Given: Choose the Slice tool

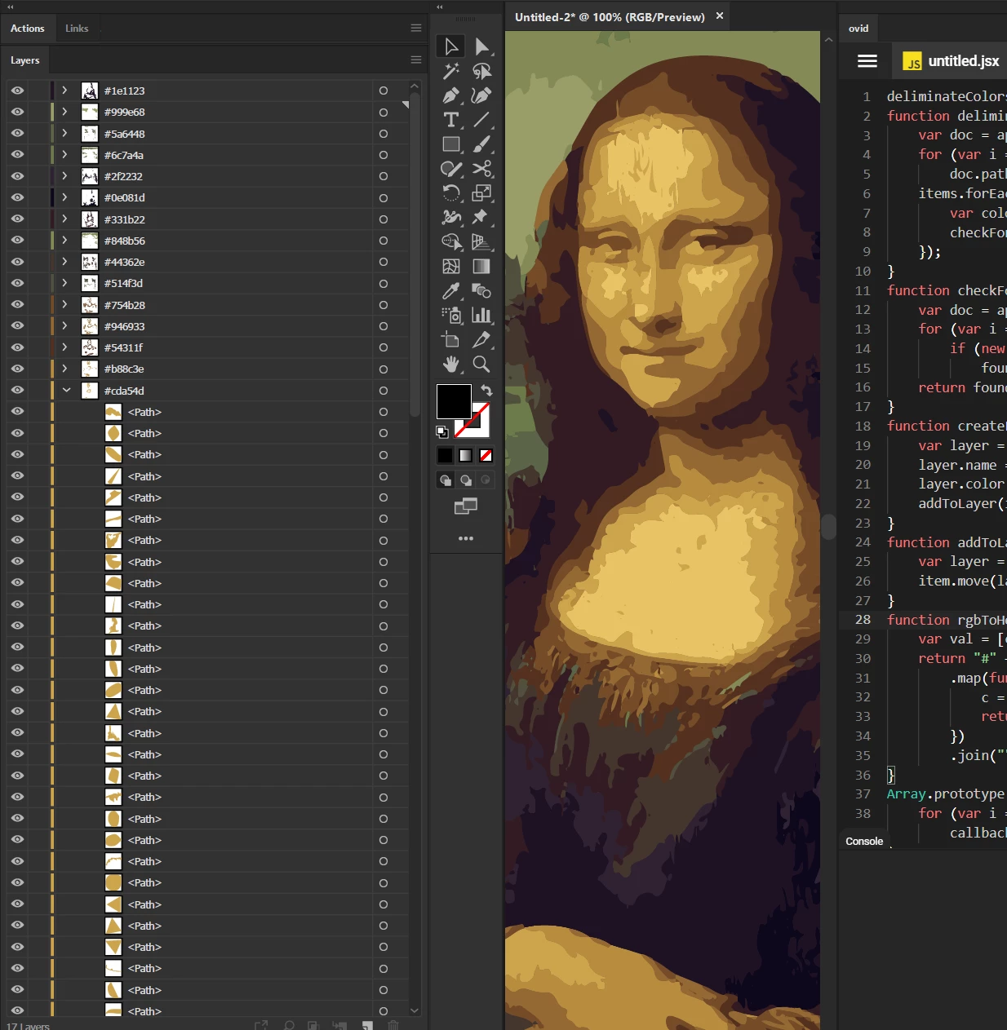Looking at the screenshot, I should (482, 340).
